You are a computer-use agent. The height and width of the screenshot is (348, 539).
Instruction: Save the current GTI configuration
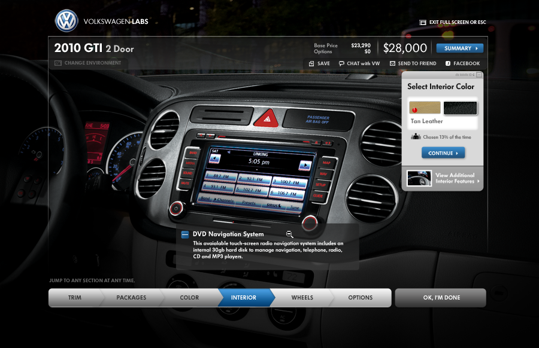(319, 63)
